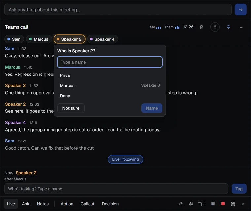Switch to the Notes tab
Viewport: 251px width, 211px height.
click(x=43, y=204)
